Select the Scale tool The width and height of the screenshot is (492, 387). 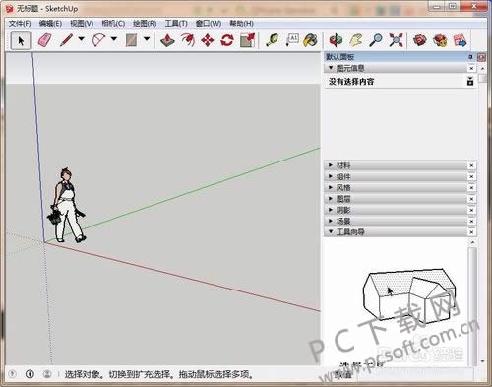coord(248,40)
